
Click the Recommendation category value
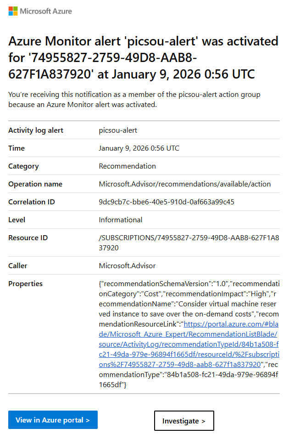pos(128,166)
